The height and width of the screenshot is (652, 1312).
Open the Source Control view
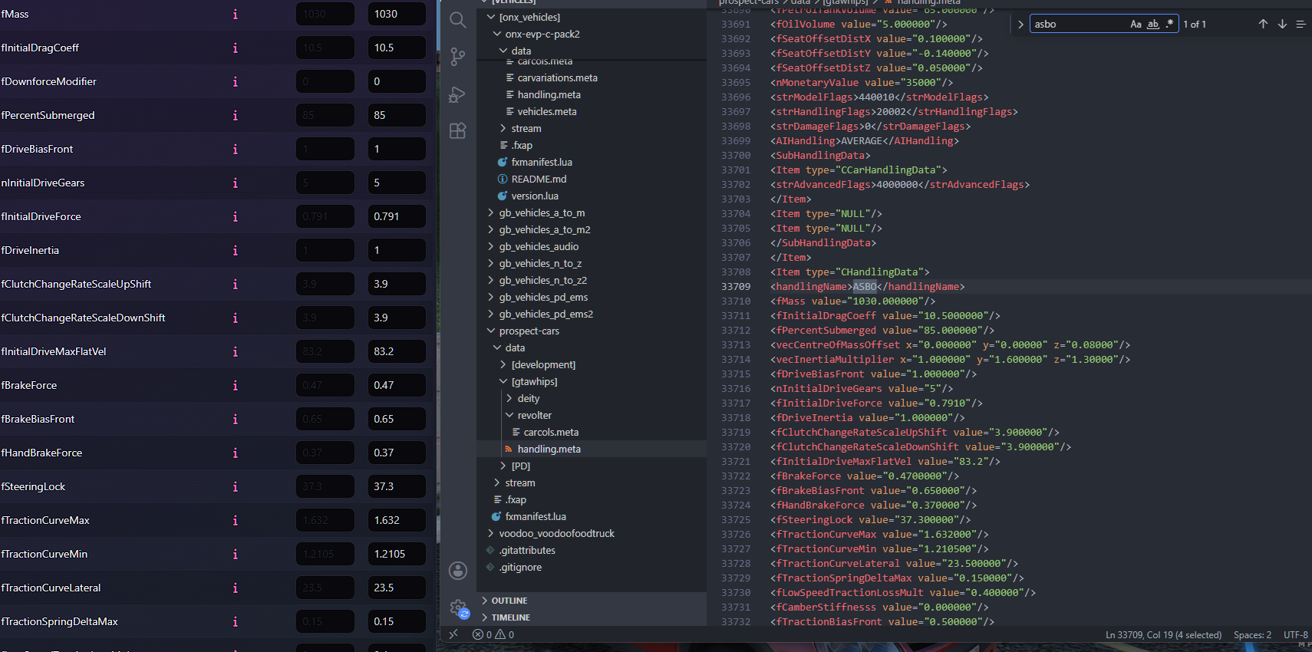(x=458, y=57)
